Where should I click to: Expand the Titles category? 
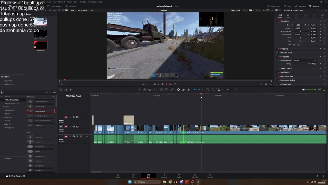pos(3,107)
